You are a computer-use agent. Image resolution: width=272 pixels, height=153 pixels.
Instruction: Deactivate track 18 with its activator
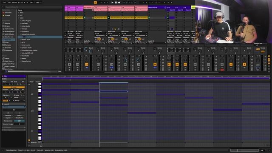[x=177, y=64]
